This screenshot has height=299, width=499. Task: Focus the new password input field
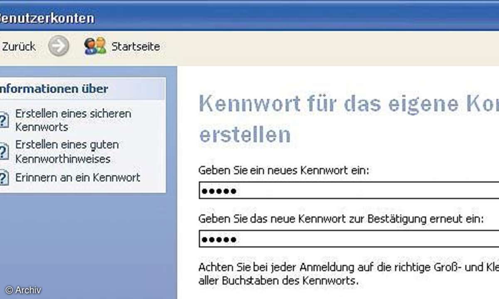(349, 191)
